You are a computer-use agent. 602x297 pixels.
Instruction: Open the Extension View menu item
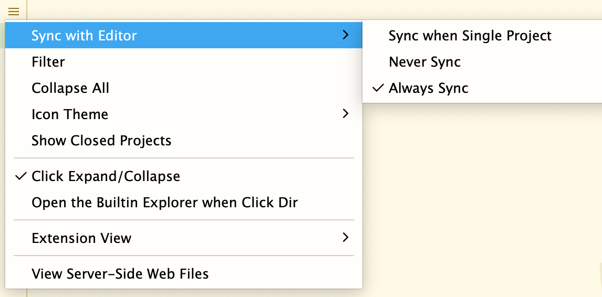184,238
